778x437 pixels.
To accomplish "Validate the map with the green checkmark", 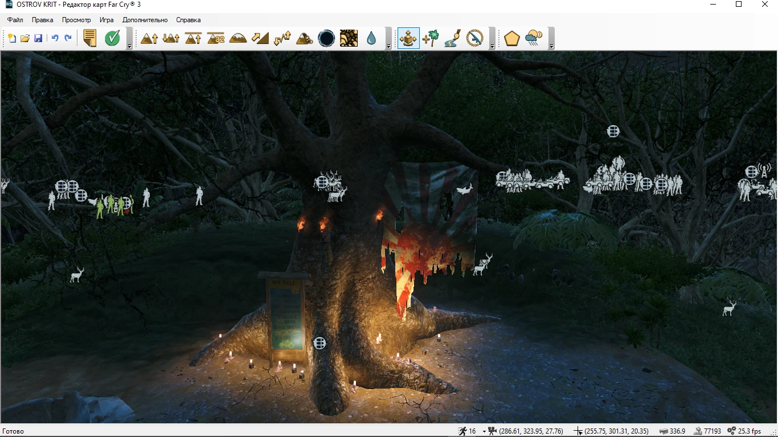I will coord(112,38).
